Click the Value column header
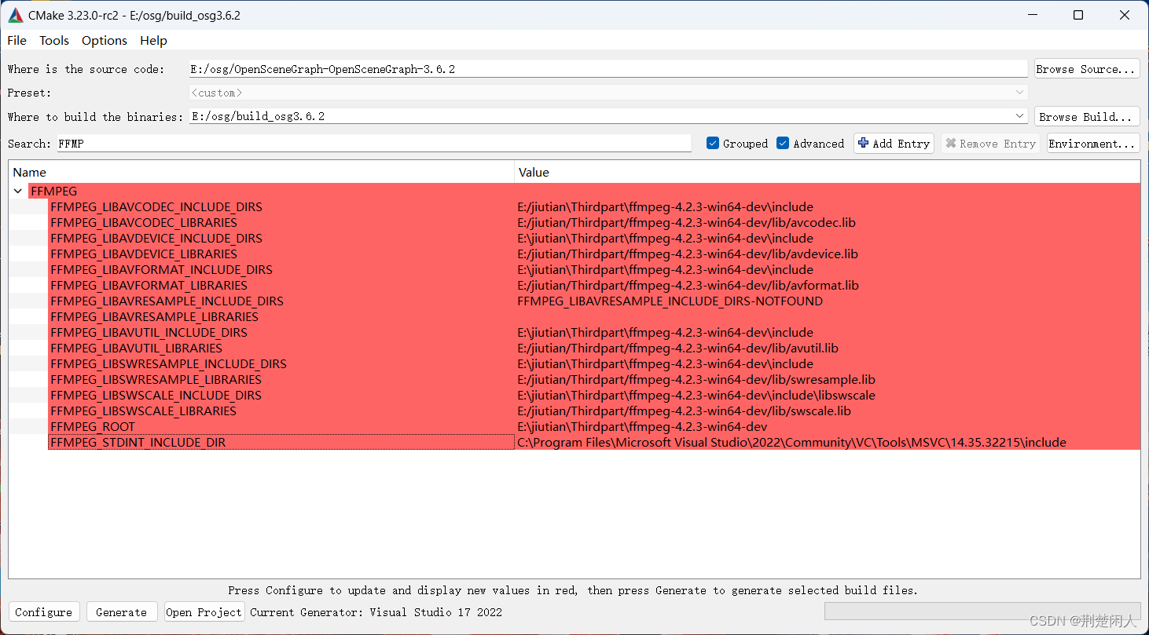 (x=828, y=172)
